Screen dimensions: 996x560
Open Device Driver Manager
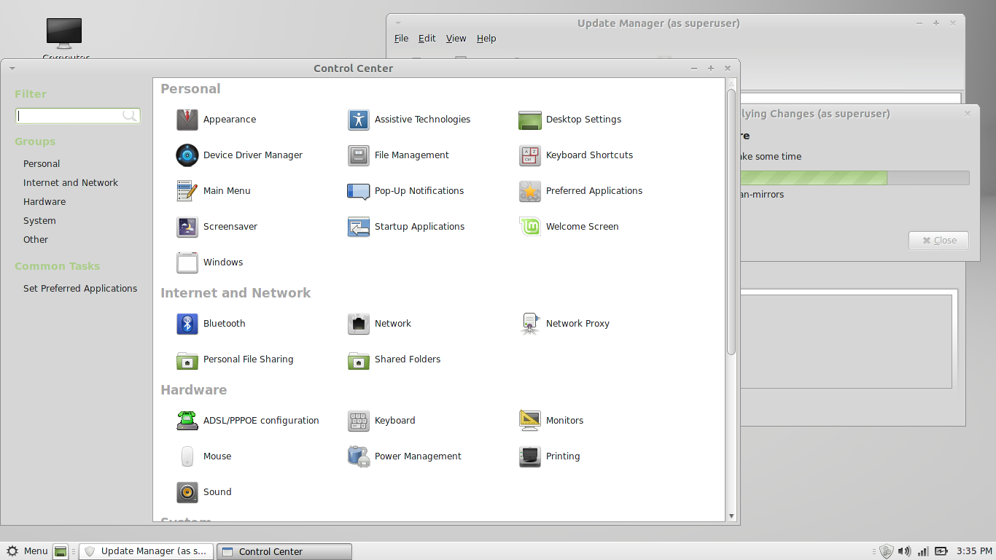(x=187, y=155)
